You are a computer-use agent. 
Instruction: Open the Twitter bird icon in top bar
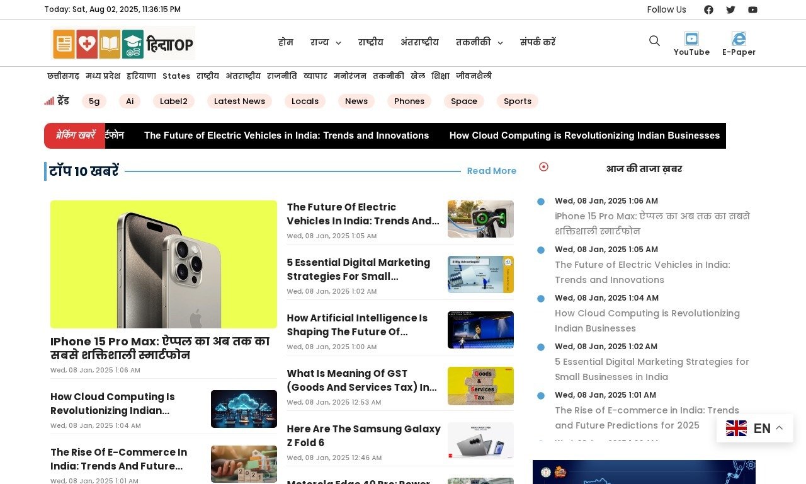pos(730,9)
